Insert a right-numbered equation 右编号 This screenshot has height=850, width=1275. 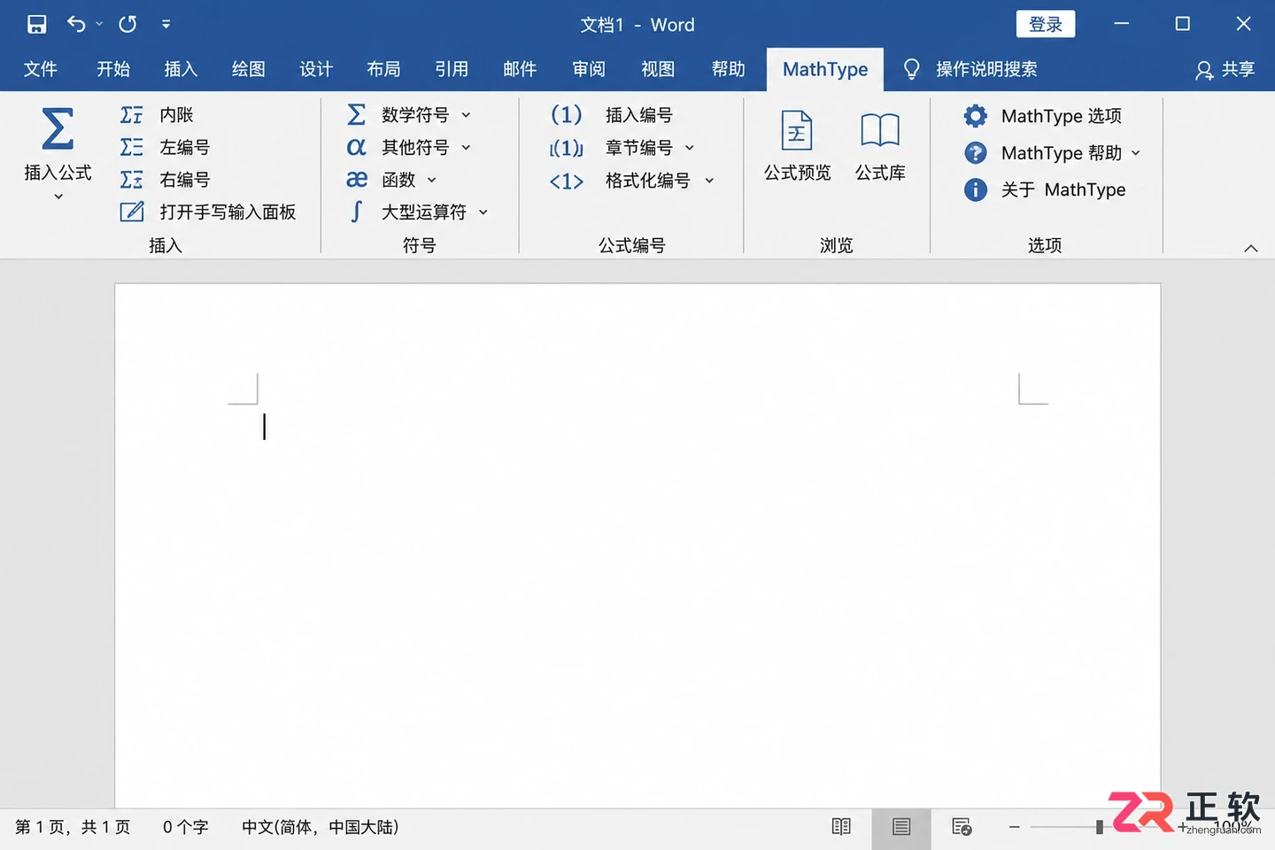(x=165, y=180)
